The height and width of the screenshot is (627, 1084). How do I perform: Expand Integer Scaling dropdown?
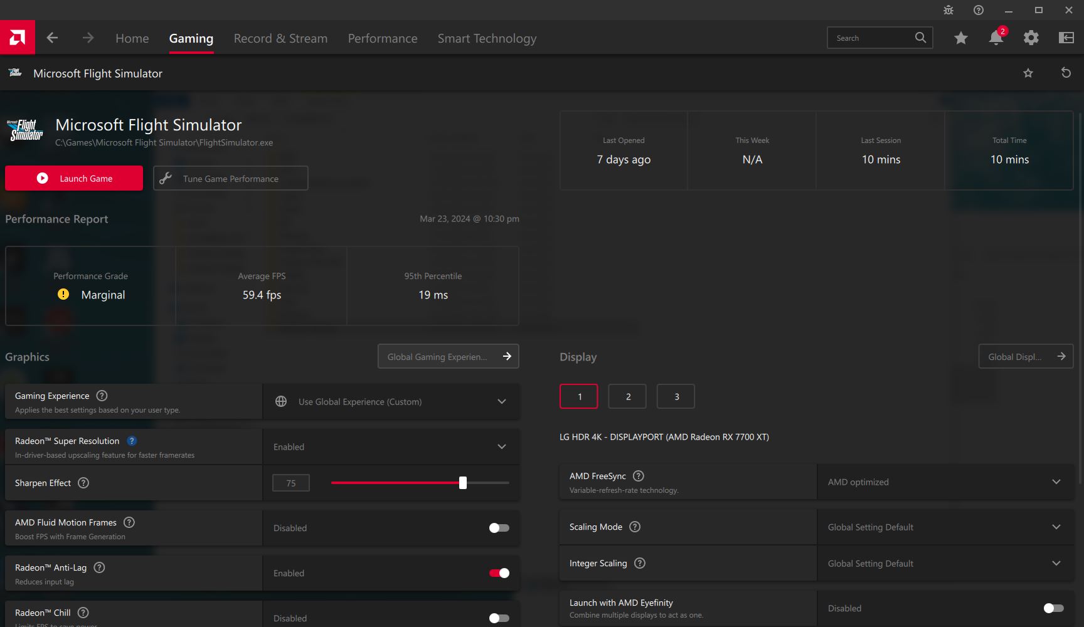click(x=945, y=563)
